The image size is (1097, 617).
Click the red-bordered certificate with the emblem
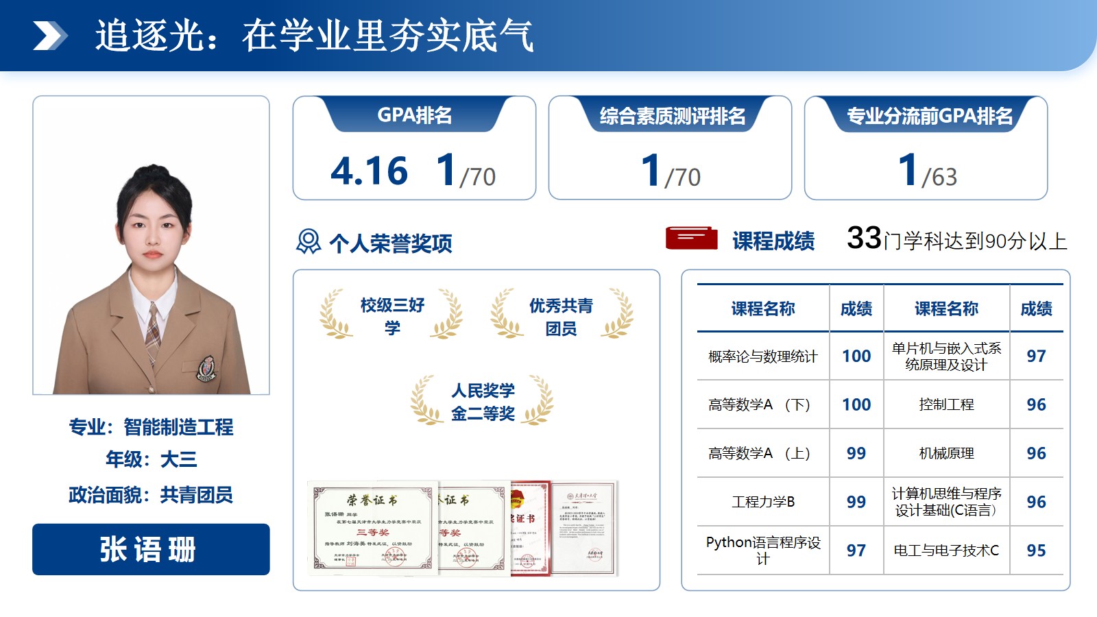coord(531,528)
